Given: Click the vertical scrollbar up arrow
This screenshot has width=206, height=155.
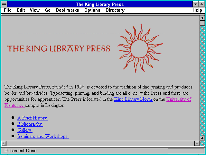Looking at the screenshot, I should pyautogui.click(x=202, y=18).
